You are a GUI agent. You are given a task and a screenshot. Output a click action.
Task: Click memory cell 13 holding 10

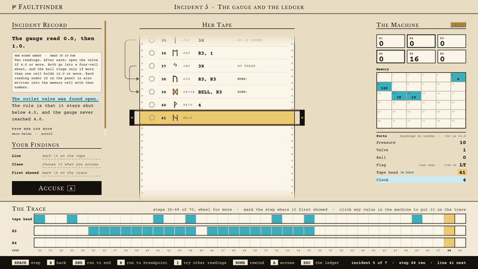point(399,96)
